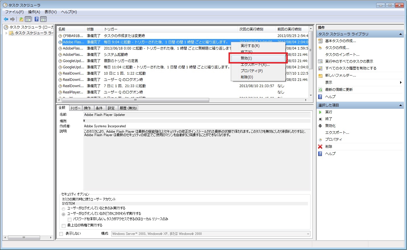
Task: Click the 無効化 down-arrow icon
Action: (320, 126)
